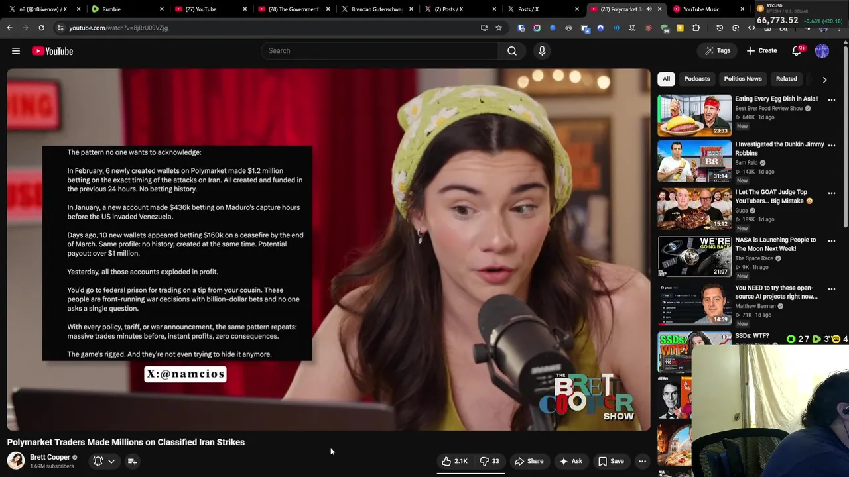This screenshot has height=477, width=849.
Task: Start voice search with microphone icon
Action: [542, 51]
